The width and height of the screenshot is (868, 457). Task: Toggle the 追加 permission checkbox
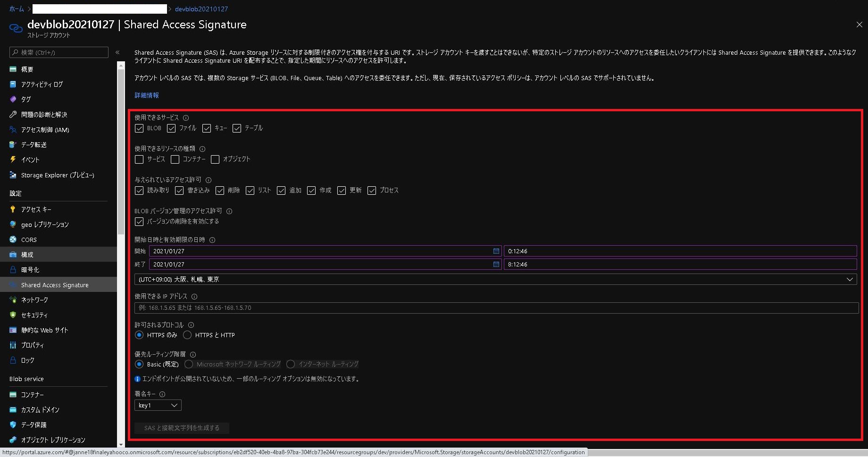coord(281,191)
